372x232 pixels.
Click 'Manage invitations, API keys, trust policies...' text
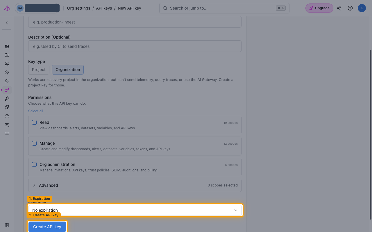click(98, 170)
